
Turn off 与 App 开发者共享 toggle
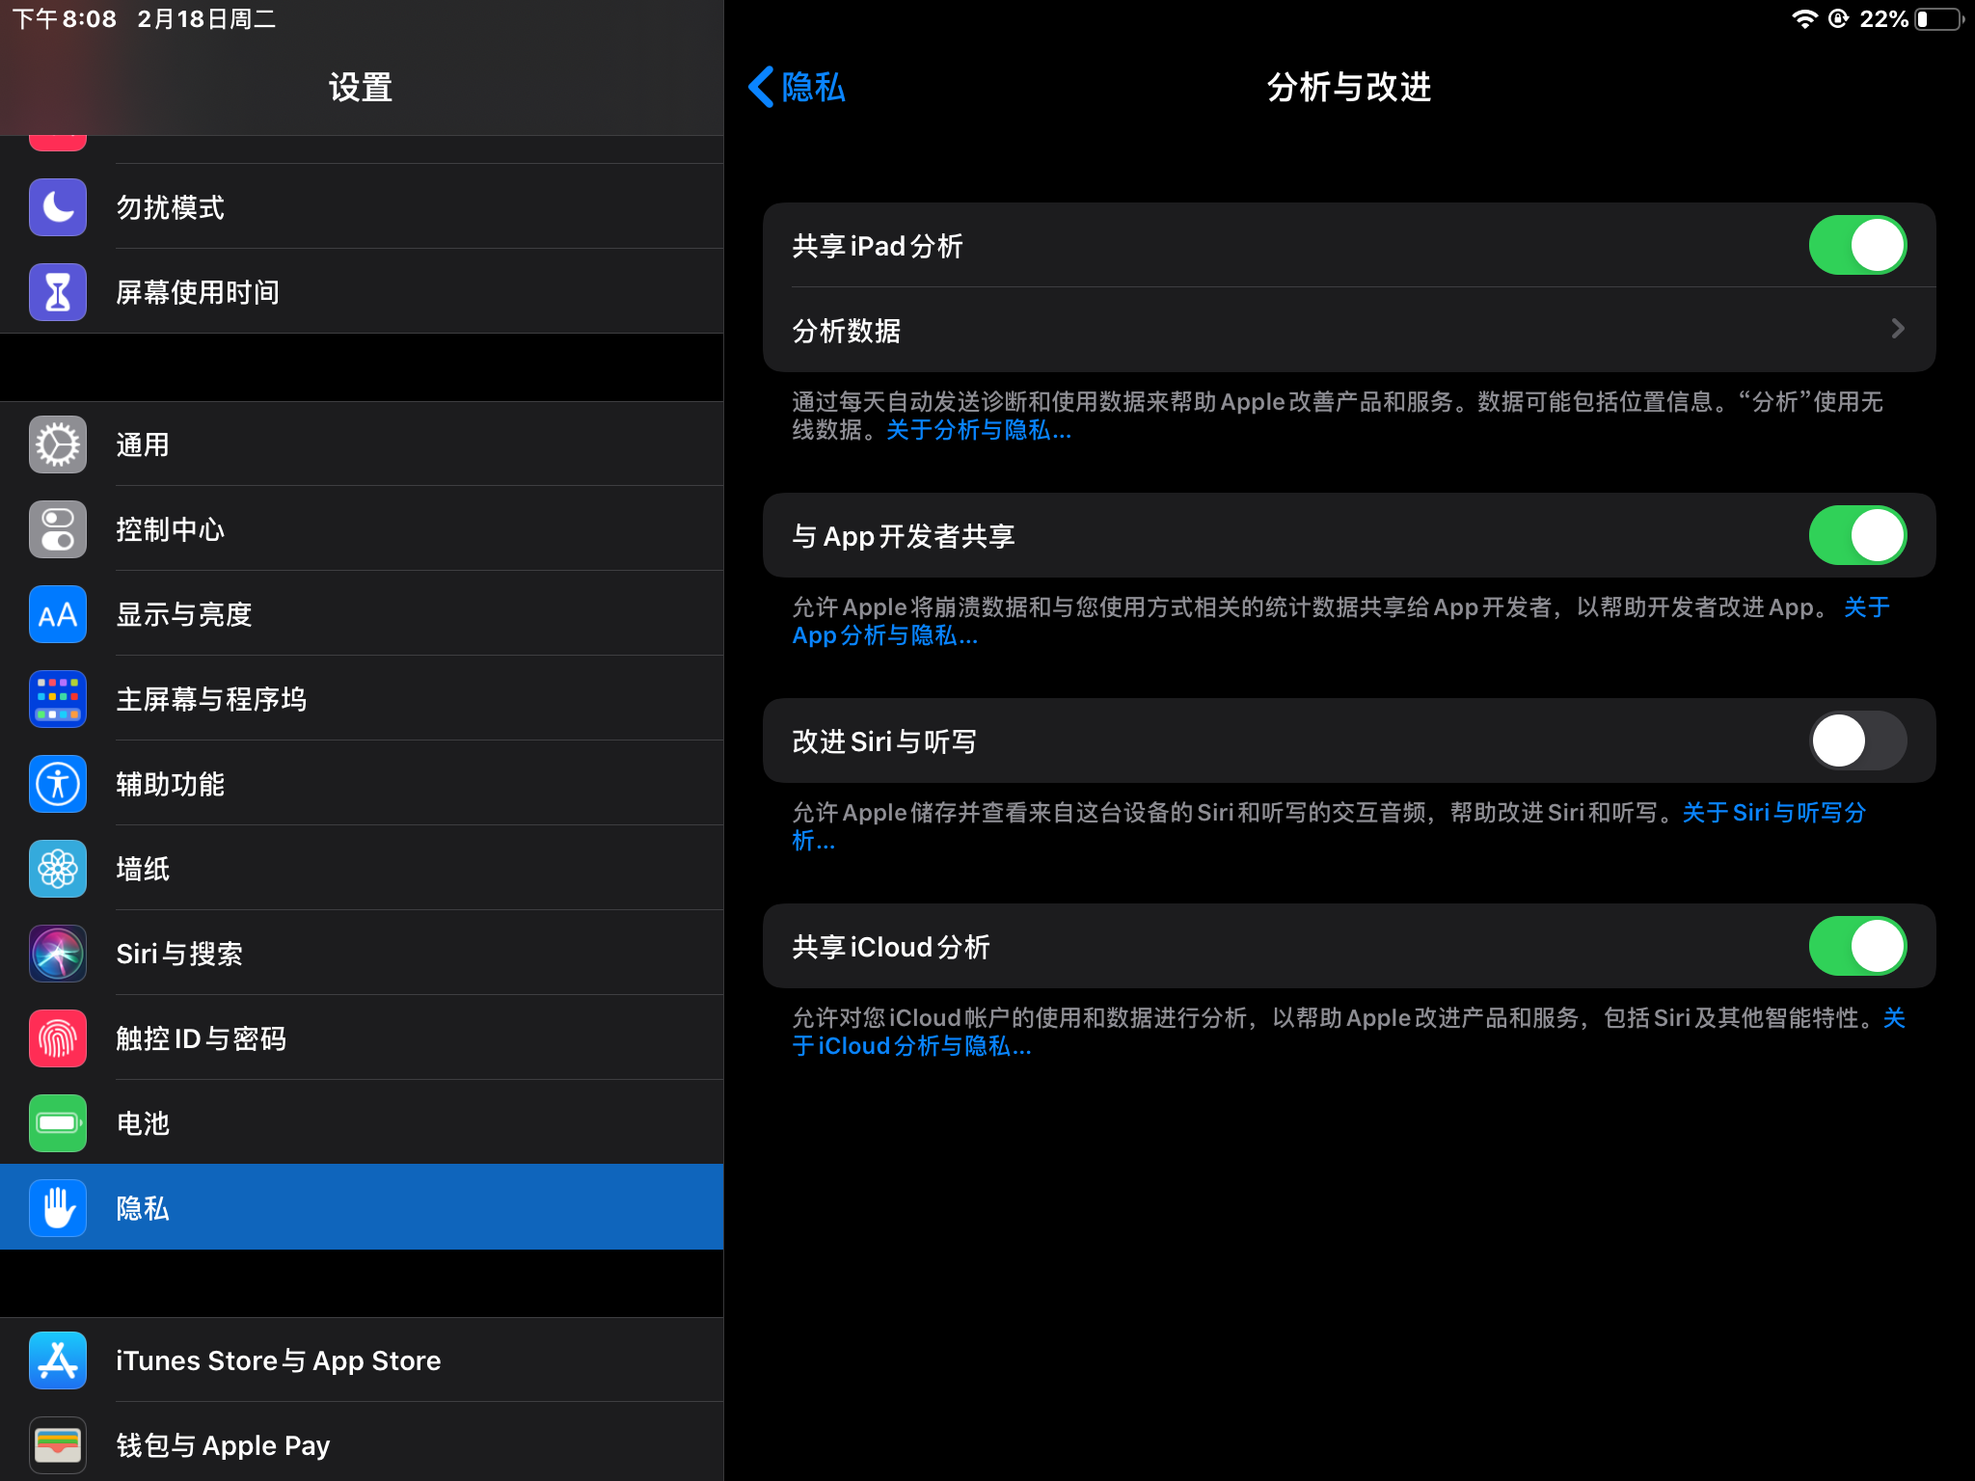(x=1856, y=535)
